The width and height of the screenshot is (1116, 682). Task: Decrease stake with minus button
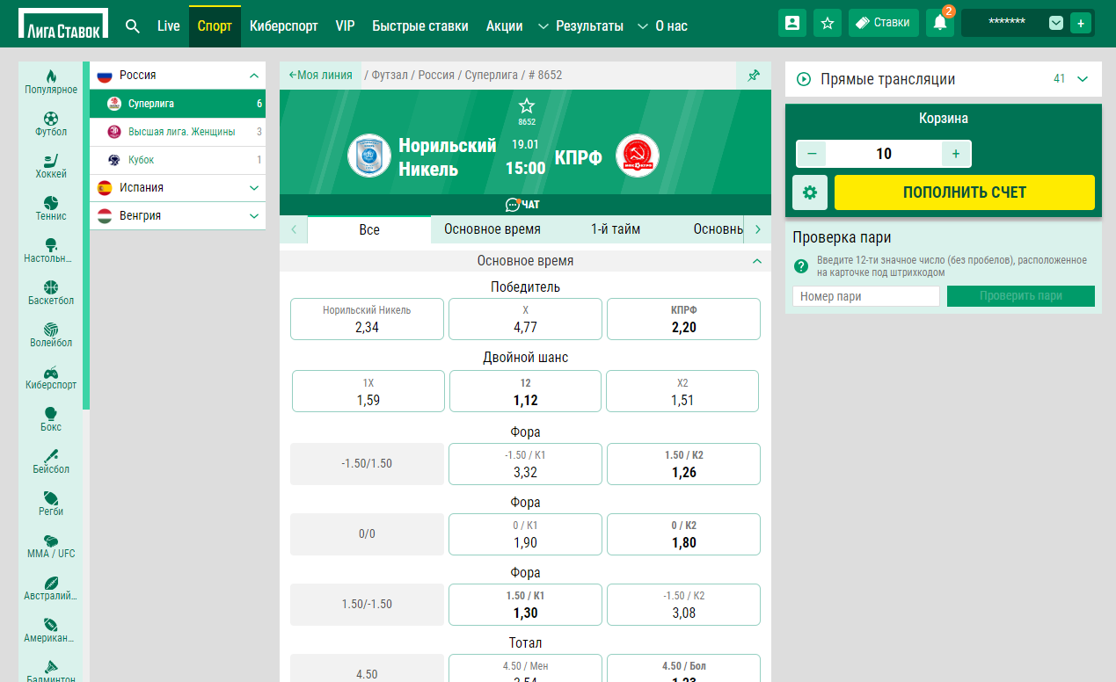(x=811, y=154)
